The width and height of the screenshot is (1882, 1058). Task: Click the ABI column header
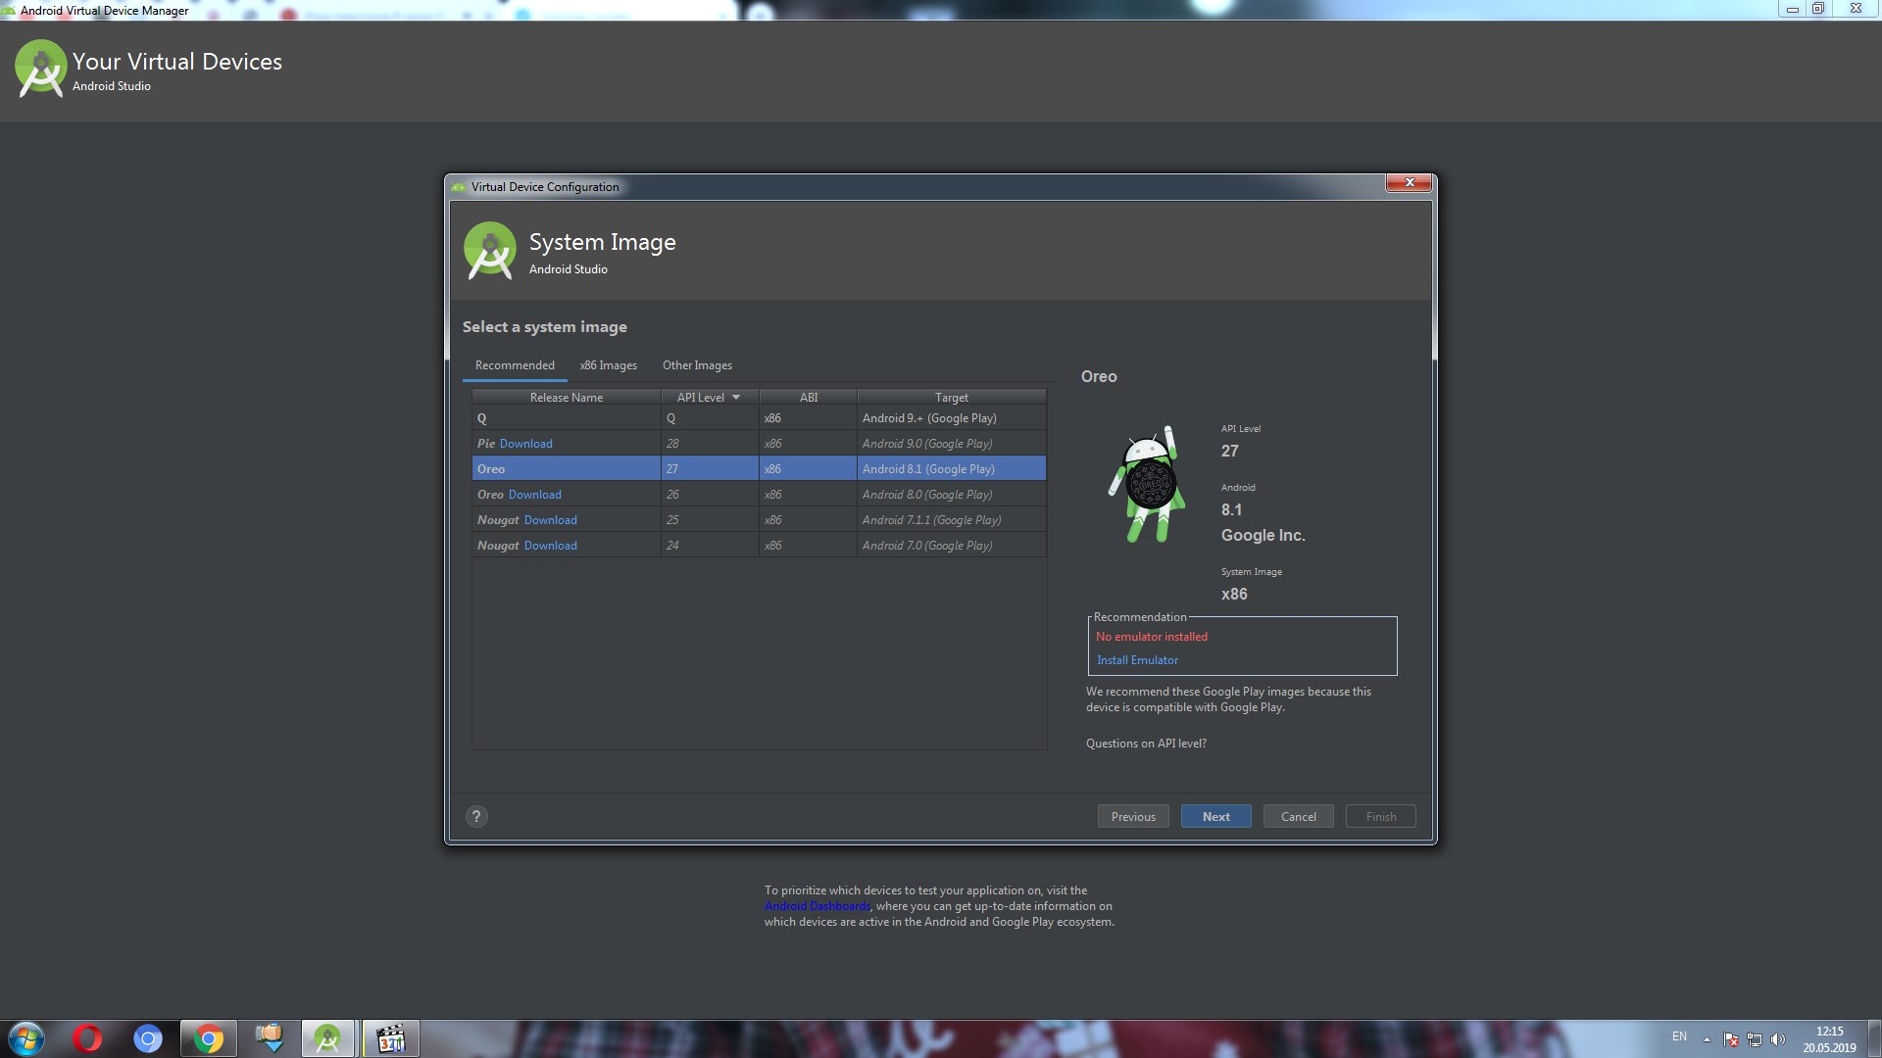click(808, 397)
